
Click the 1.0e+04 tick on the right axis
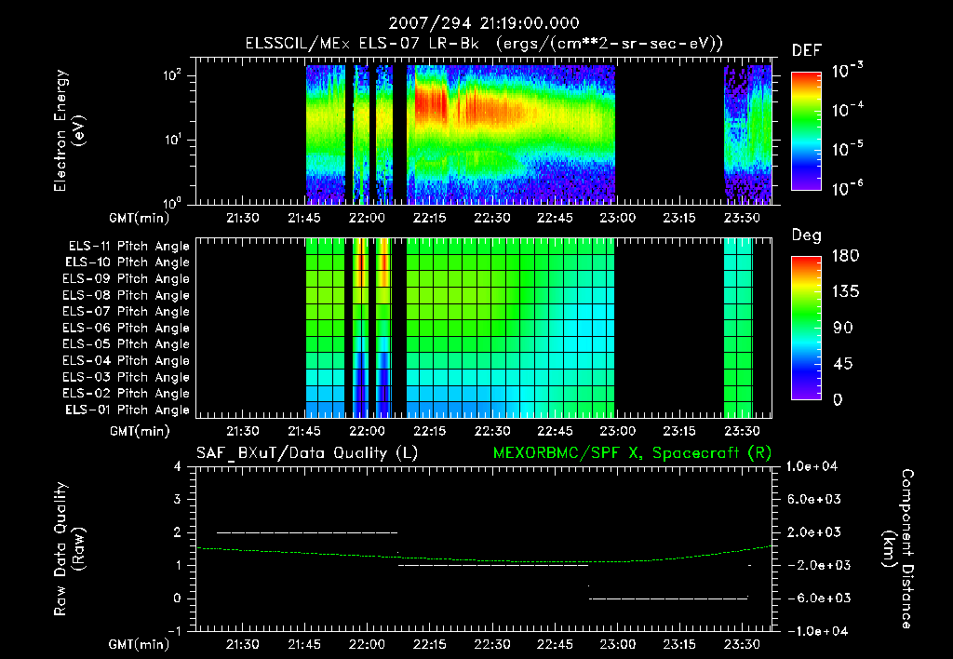coord(812,466)
